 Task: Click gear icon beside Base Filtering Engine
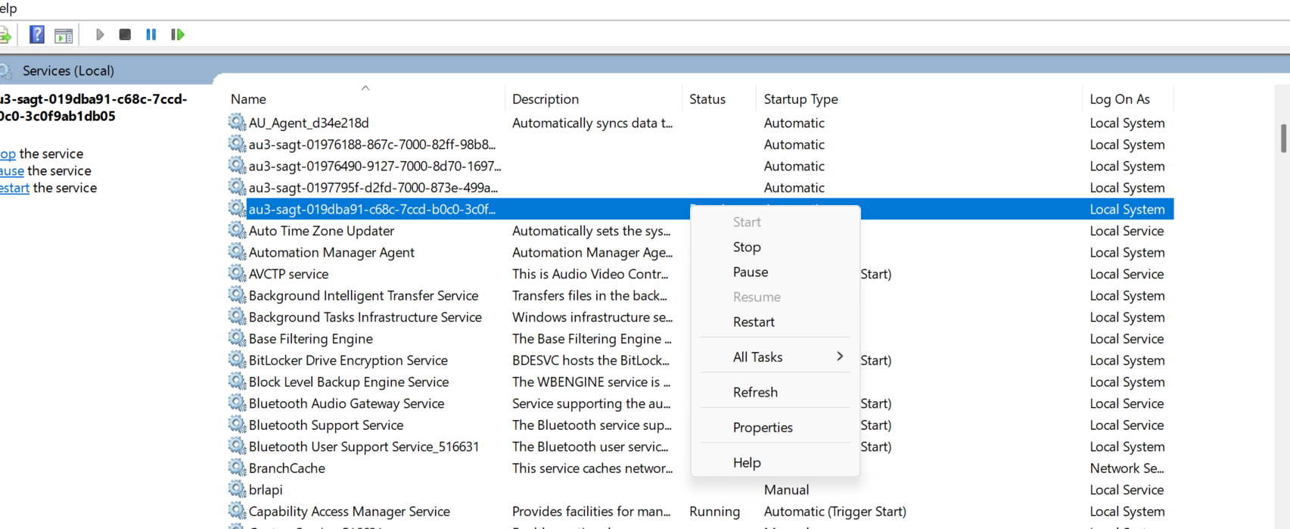(x=237, y=338)
